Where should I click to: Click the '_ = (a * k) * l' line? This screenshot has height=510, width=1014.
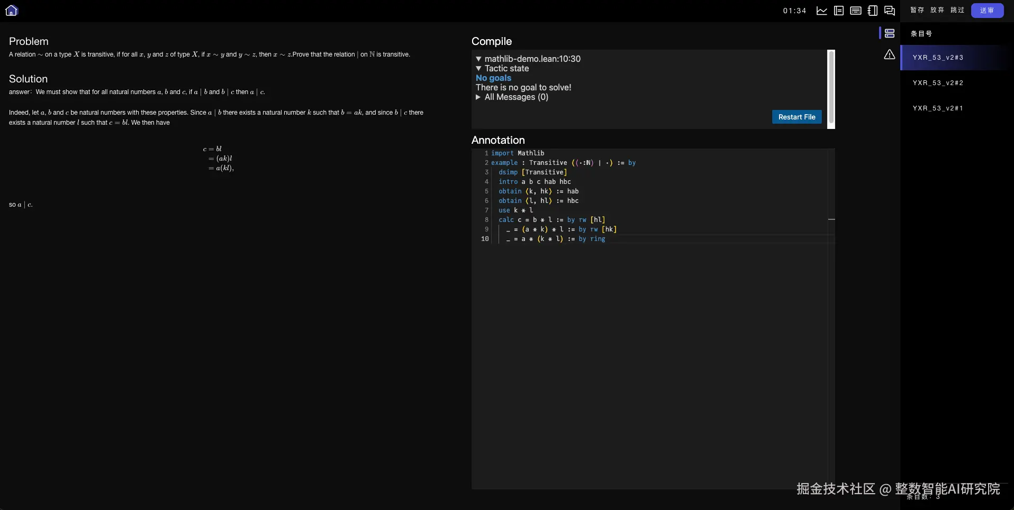coord(561,229)
